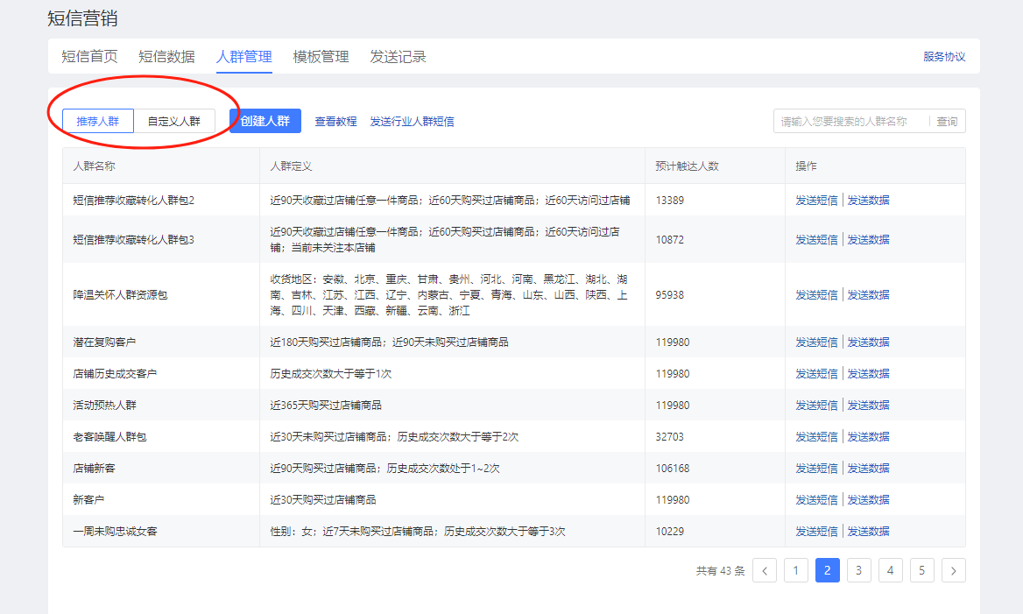The image size is (1023, 614).
Task: Click the 32703 reach count value
Action: coord(670,436)
